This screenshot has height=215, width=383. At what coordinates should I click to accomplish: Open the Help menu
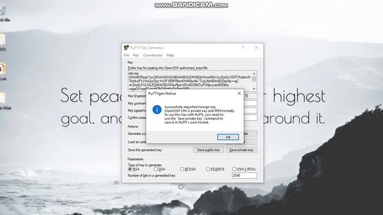click(x=170, y=56)
